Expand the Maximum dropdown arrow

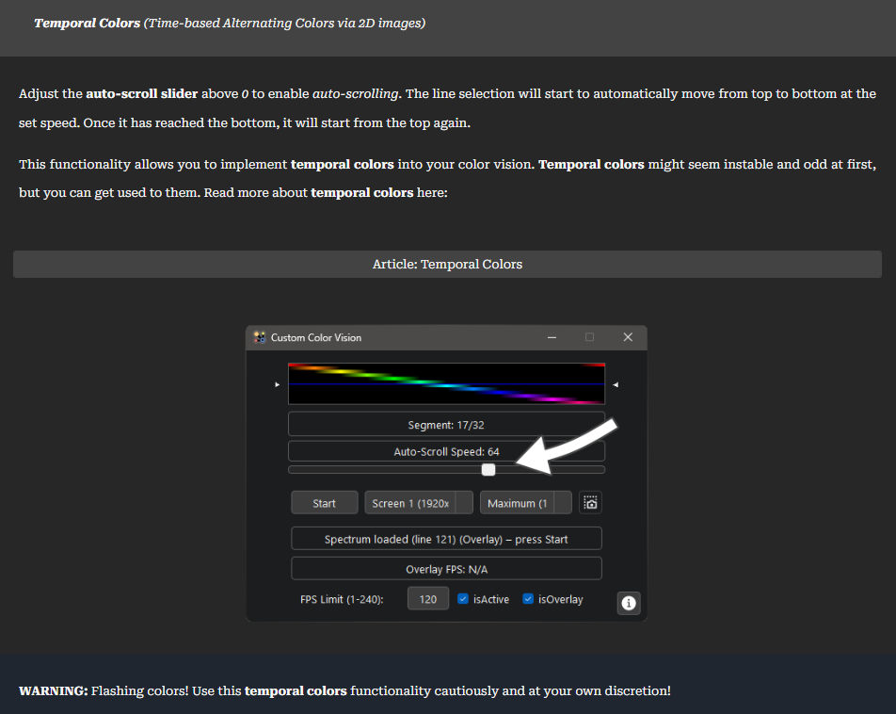tap(563, 503)
